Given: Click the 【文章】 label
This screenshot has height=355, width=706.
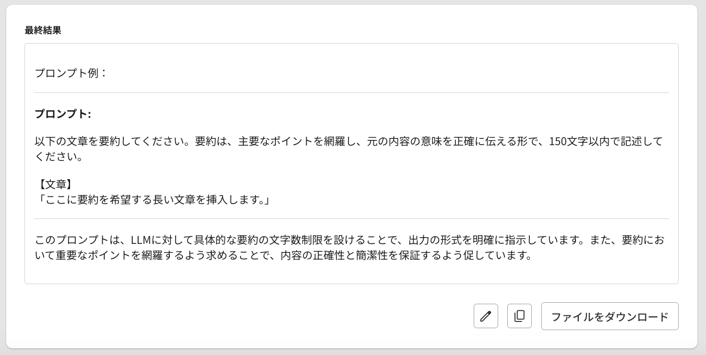Looking at the screenshot, I should point(55,184).
